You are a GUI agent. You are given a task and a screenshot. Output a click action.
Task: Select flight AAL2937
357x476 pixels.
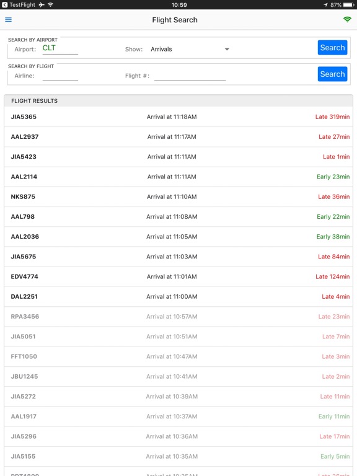click(x=178, y=137)
